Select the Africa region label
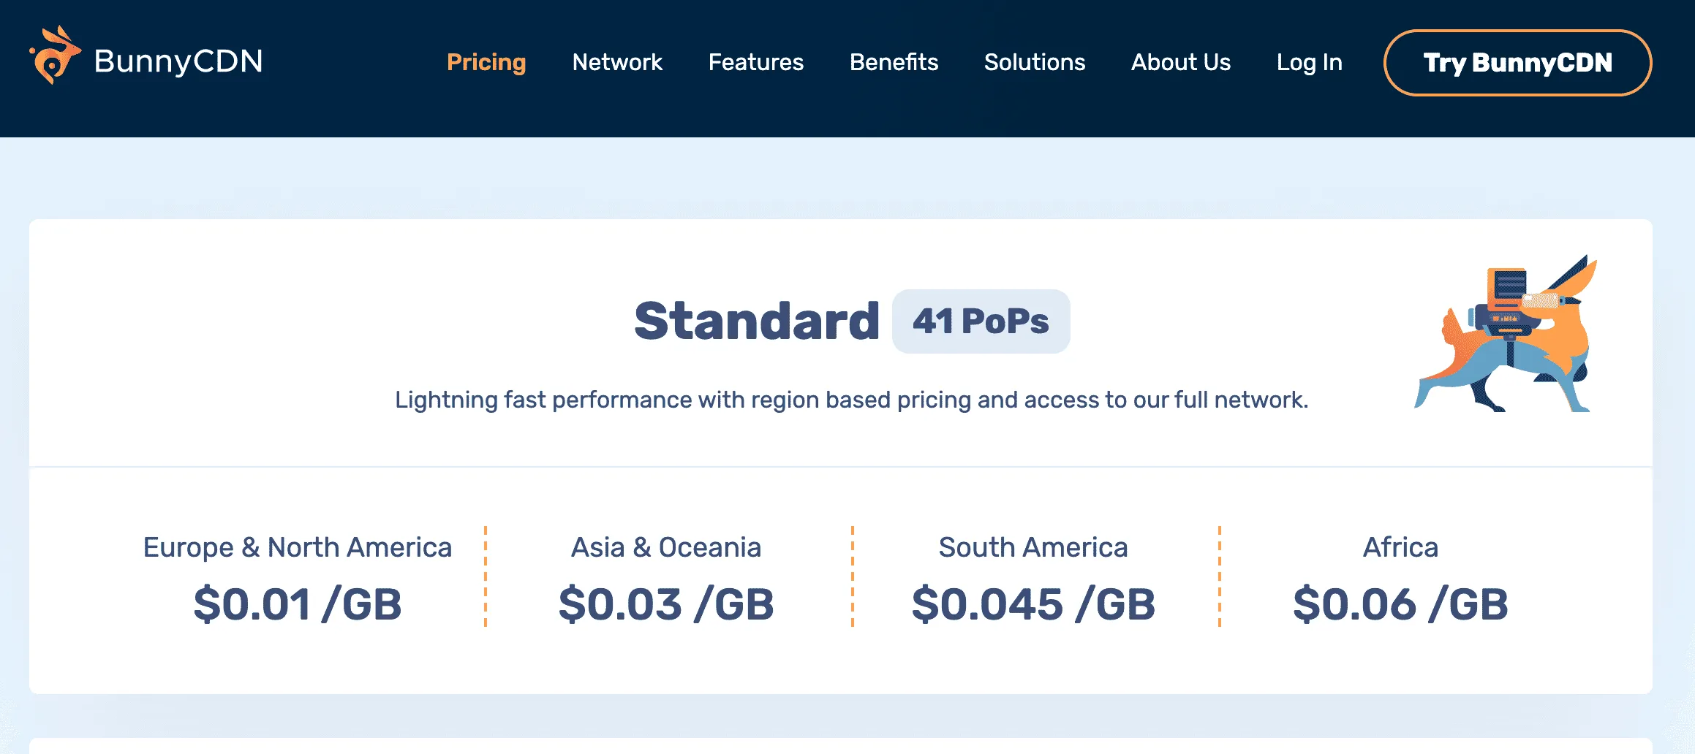 [1400, 547]
